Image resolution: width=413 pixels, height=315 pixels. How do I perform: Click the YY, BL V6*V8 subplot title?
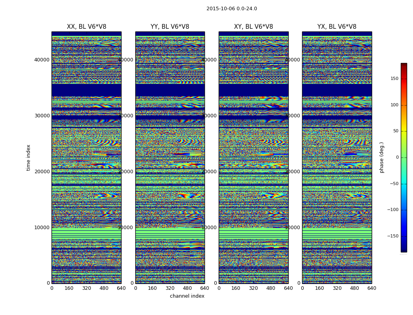tap(170, 27)
